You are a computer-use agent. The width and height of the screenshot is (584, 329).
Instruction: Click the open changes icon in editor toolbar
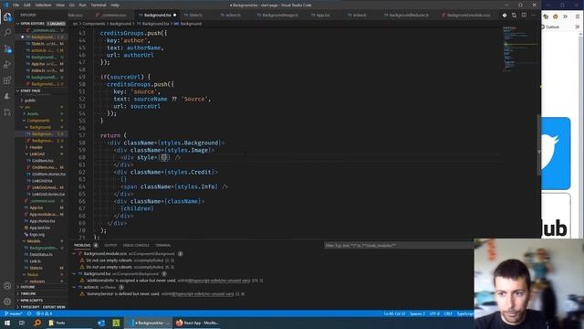click(x=505, y=16)
